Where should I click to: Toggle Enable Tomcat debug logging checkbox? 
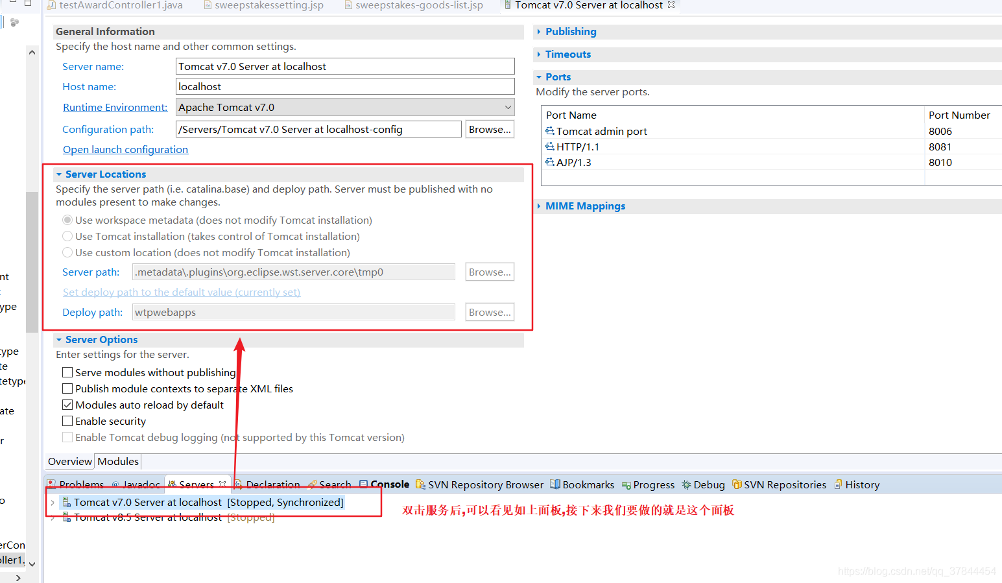pos(67,437)
